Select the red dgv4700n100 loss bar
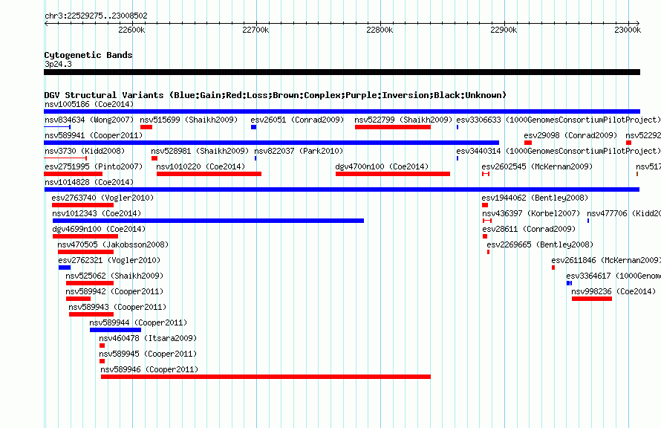This screenshot has height=428, width=661. click(393, 174)
